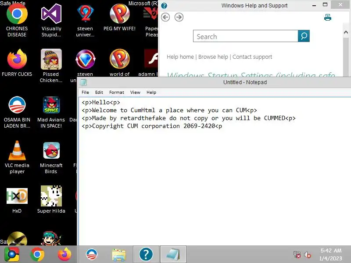Viewport: 351px width, 263px height.
Task: Click the Back arrow in Help and Support
Action: point(165,17)
